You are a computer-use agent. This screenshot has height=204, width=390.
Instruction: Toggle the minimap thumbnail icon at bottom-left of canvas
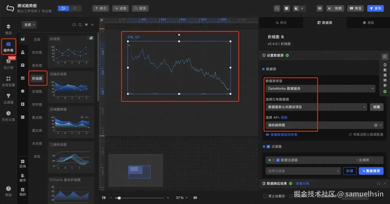(x=104, y=198)
